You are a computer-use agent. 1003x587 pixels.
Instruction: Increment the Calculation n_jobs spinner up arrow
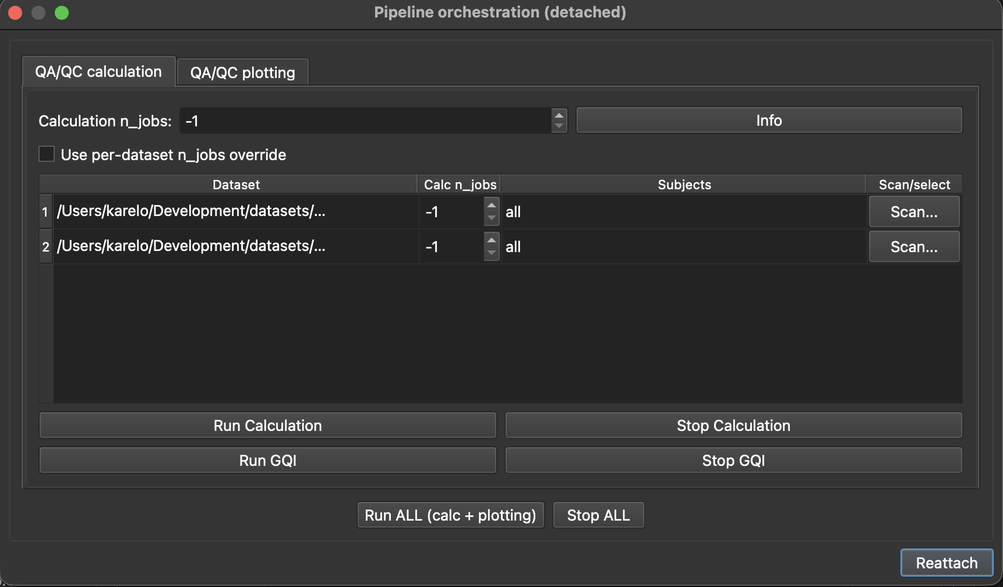click(559, 115)
